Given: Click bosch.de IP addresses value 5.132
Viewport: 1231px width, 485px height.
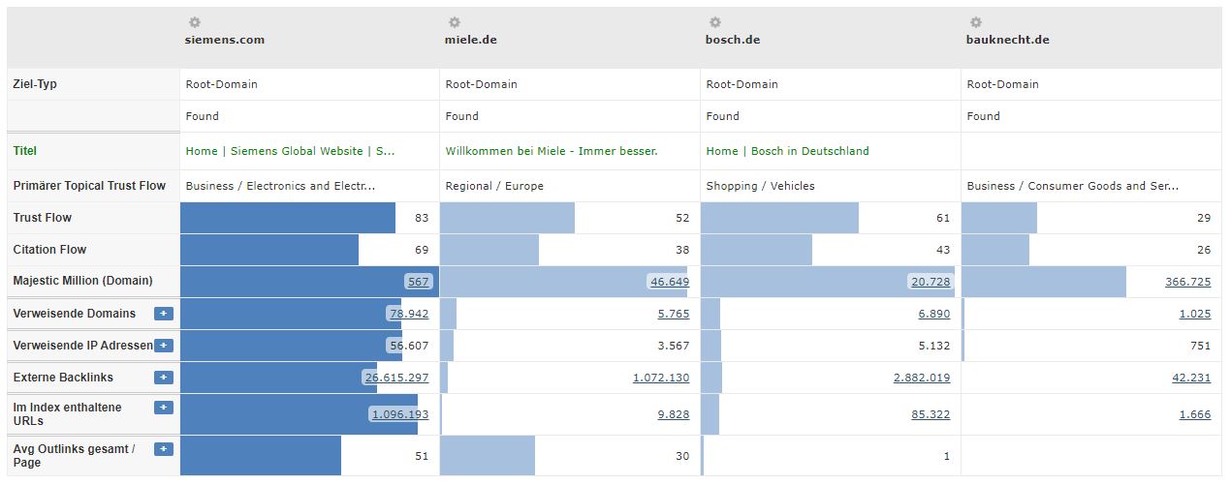Looking at the screenshot, I should pos(933,346).
